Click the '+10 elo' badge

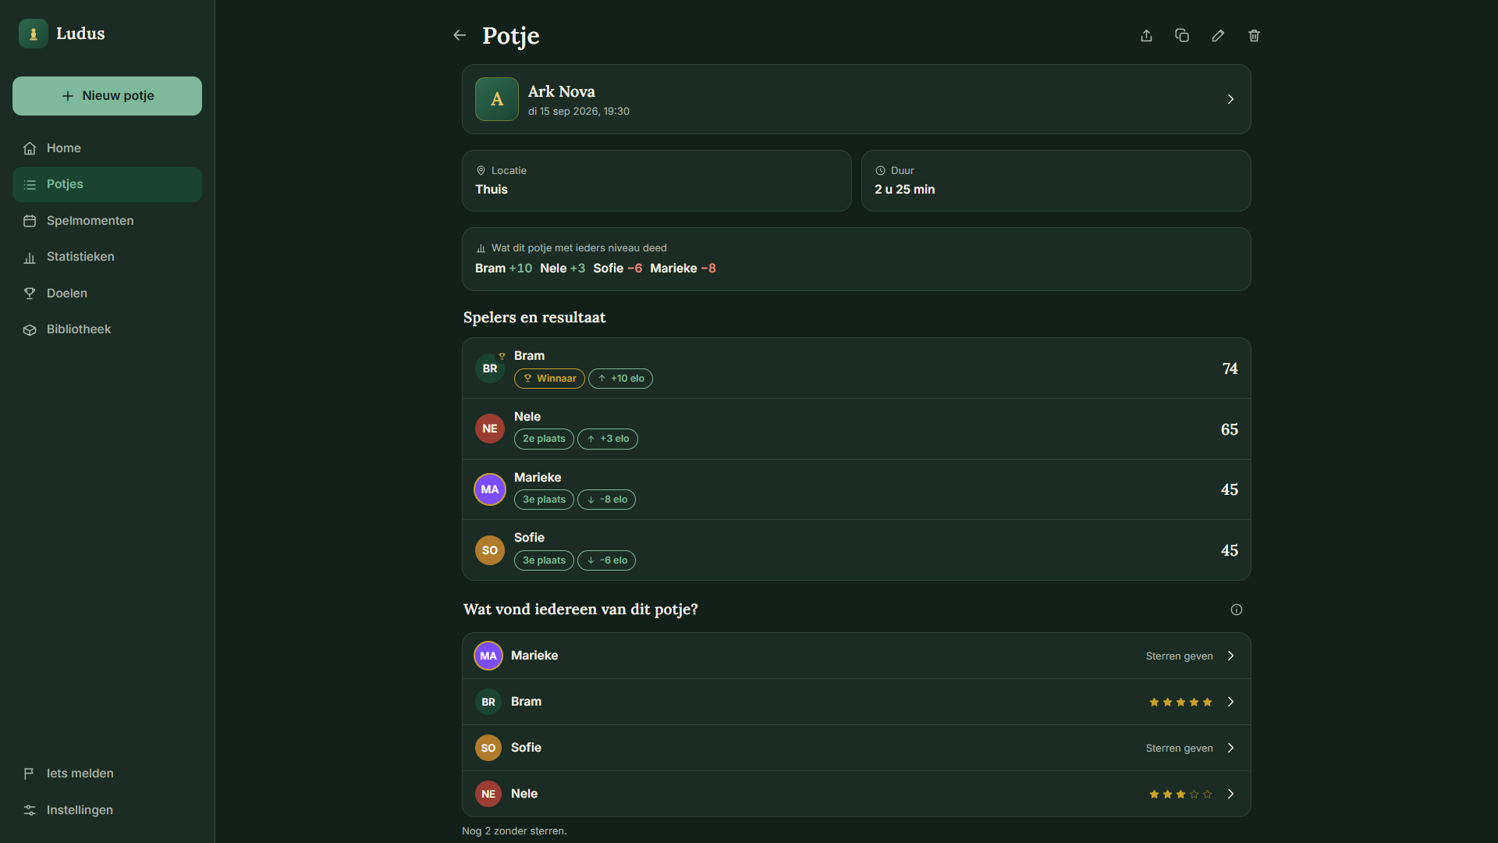point(620,379)
